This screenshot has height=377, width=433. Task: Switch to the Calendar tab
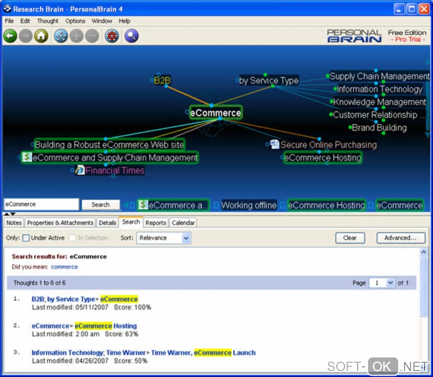pos(183,223)
